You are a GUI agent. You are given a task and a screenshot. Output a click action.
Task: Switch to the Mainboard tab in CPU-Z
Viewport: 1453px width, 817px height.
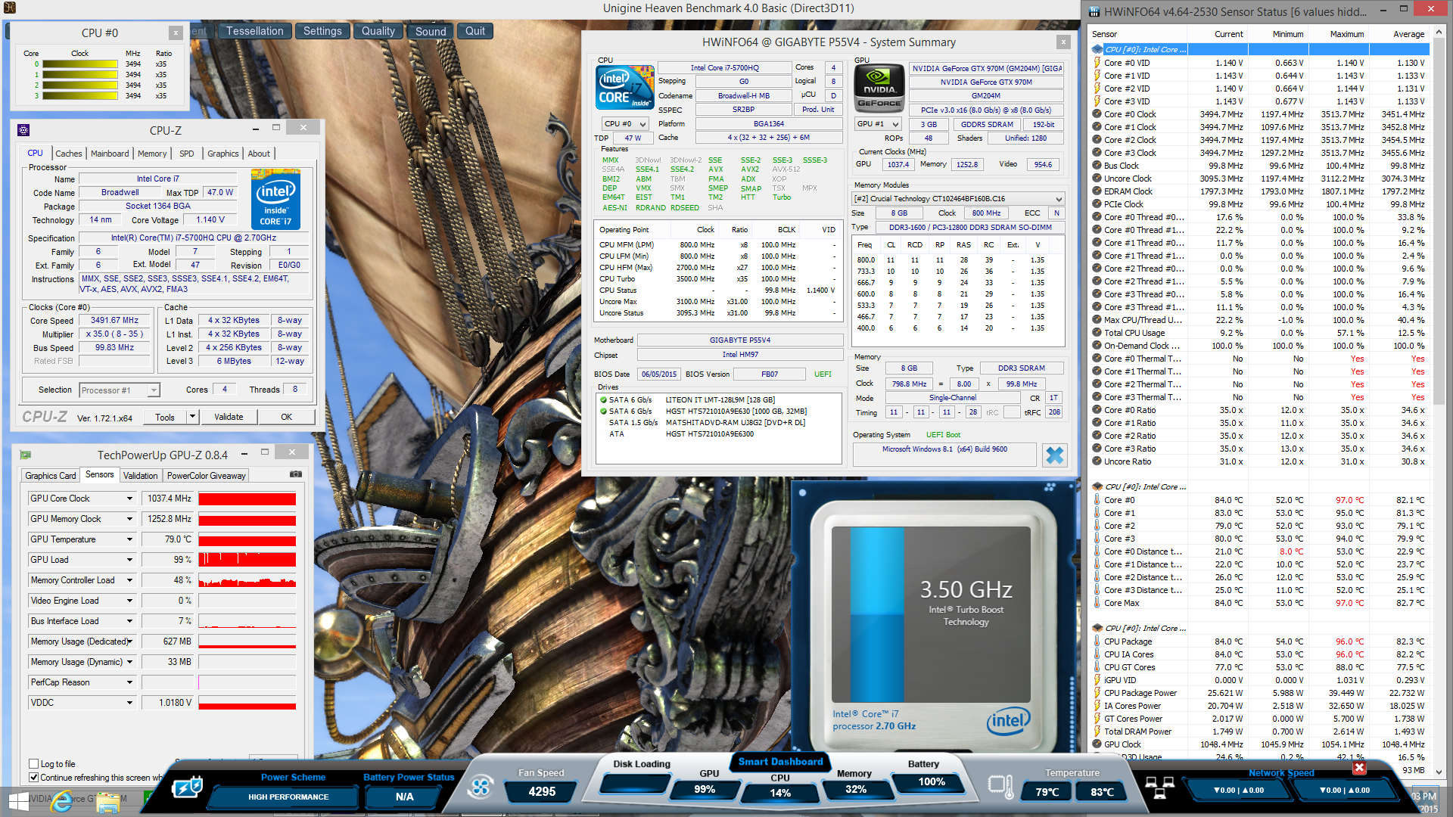(x=110, y=154)
